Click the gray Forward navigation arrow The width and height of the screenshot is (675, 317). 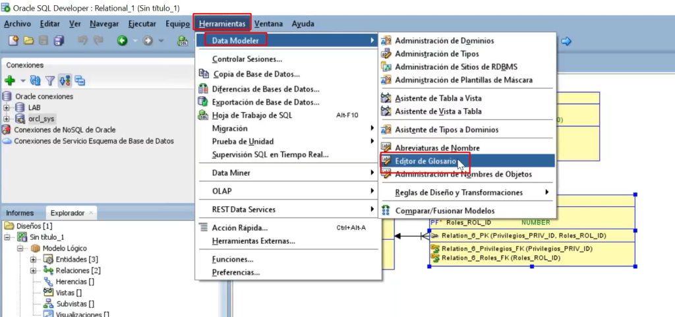pos(148,41)
